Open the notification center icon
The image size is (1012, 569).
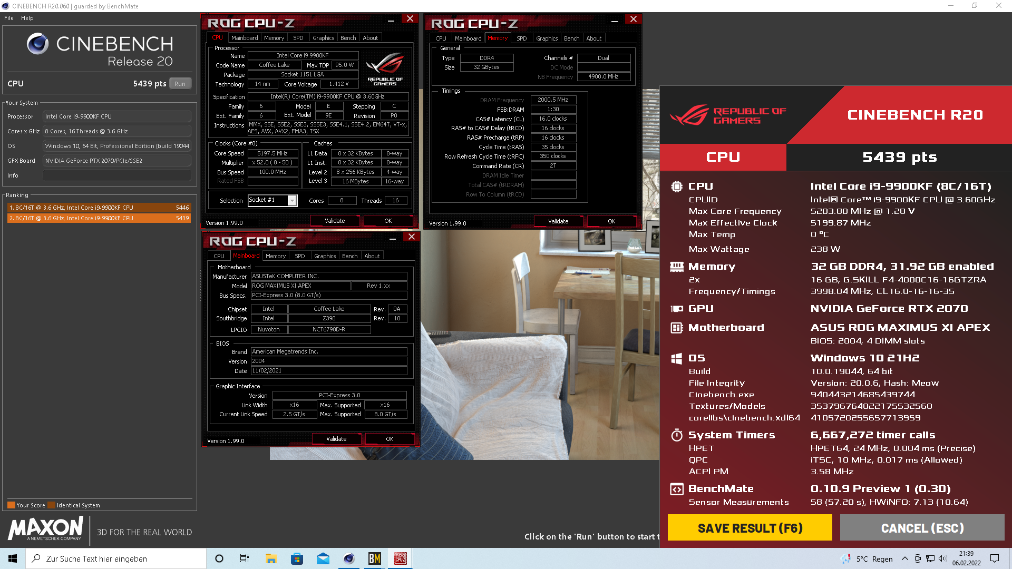995,558
